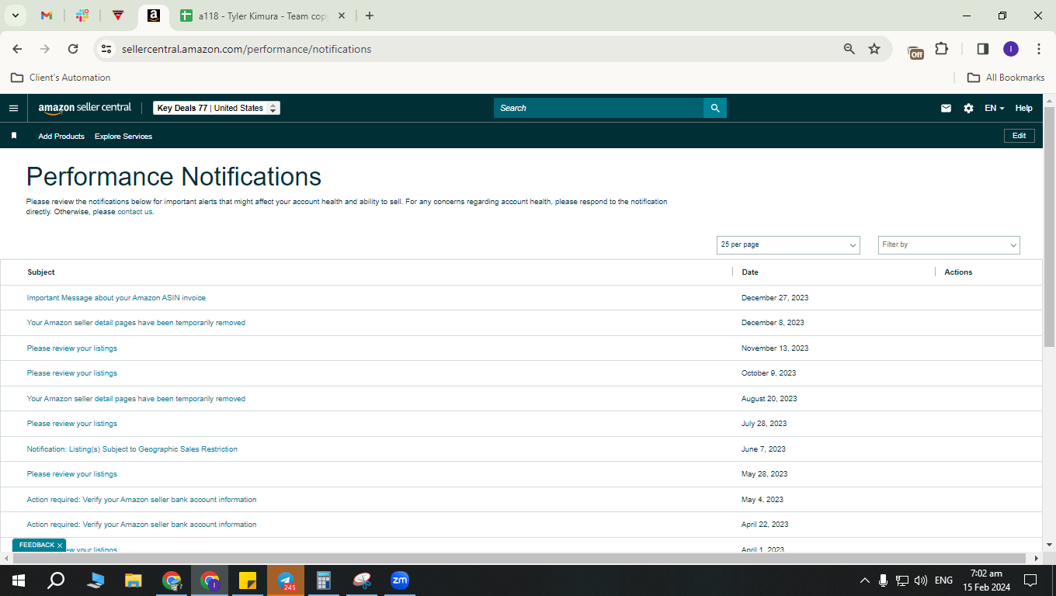Open the Help link
The height and width of the screenshot is (596, 1056).
(1024, 108)
